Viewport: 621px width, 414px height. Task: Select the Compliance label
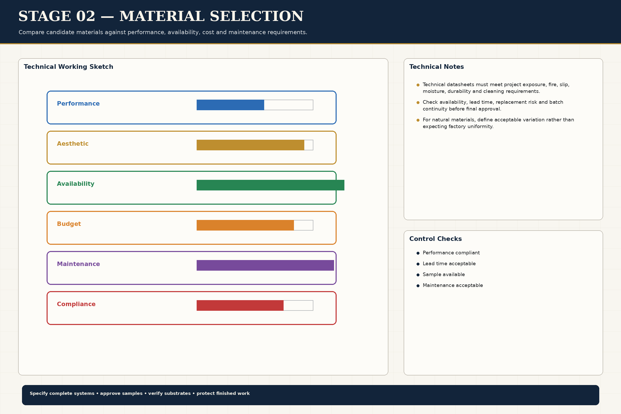coord(76,304)
